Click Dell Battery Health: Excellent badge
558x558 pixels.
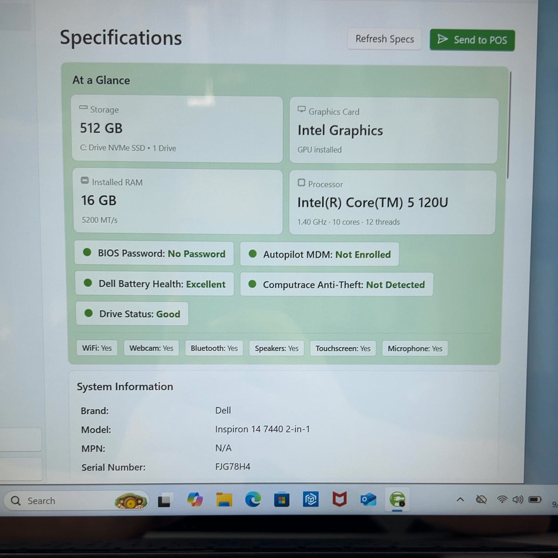coord(155,284)
